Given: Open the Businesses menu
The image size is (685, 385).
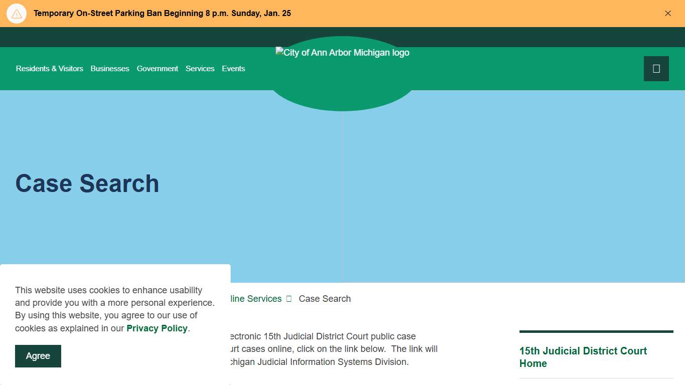Looking at the screenshot, I should click(x=110, y=69).
